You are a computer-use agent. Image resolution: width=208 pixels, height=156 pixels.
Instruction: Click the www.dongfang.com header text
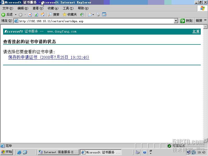pyautogui.click(x=62, y=31)
